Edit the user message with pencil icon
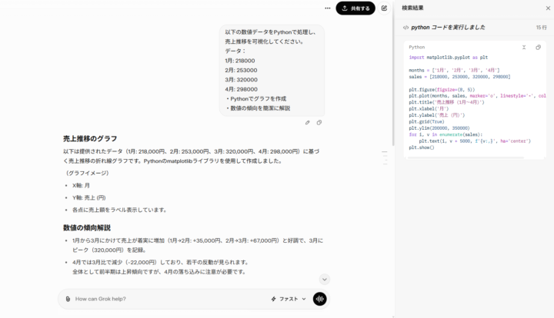554x318 pixels. [307, 123]
